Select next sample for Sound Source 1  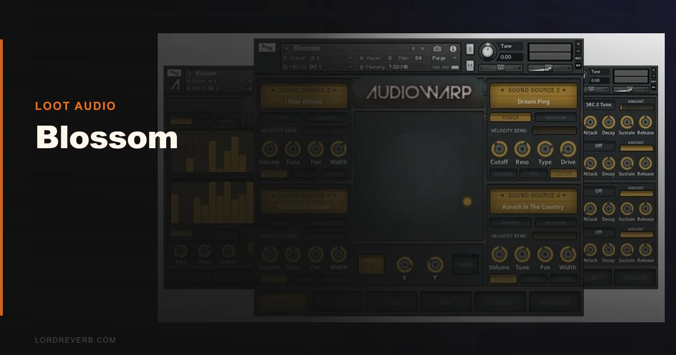(335, 90)
